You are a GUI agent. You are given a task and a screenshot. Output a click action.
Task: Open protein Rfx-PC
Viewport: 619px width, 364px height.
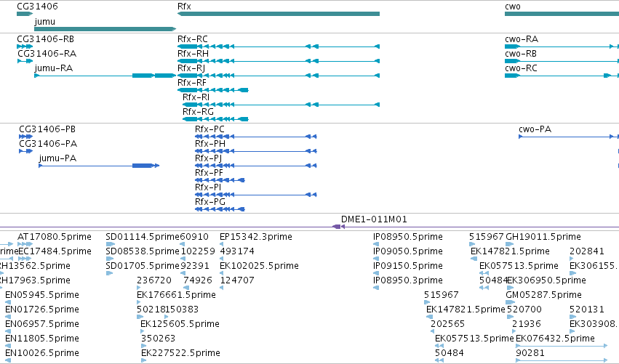(209, 129)
